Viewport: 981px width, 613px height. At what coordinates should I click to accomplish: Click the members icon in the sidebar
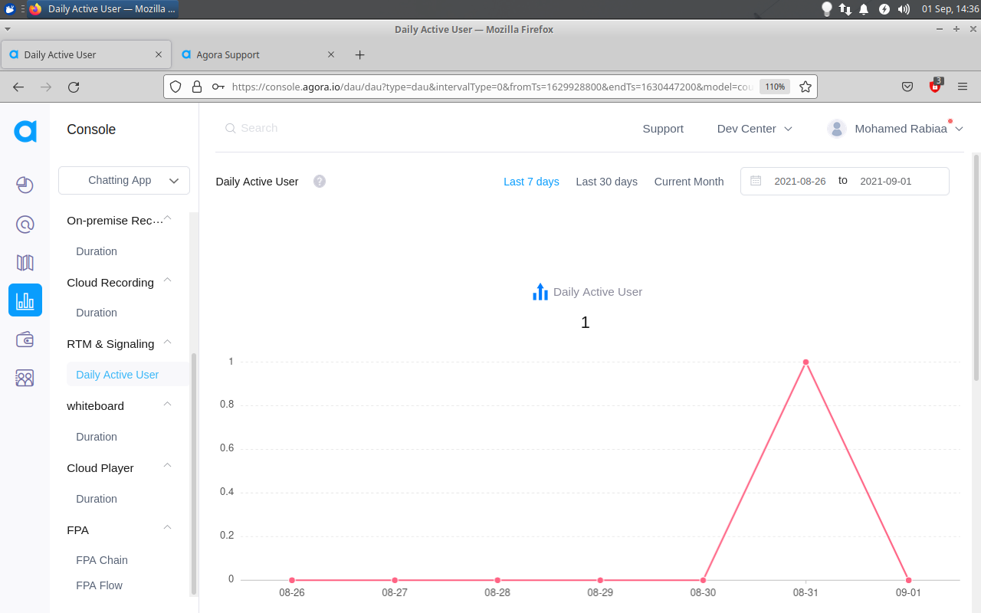click(x=25, y=377)
